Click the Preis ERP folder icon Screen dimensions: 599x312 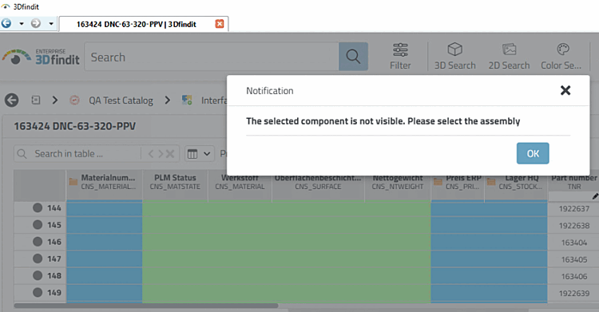click(x=438, y=181)
